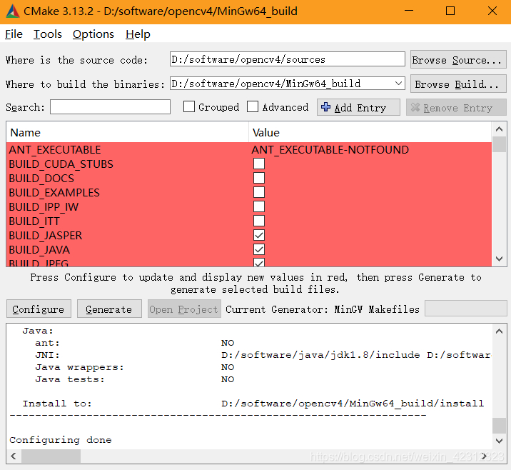The image size is (511, 470).
Task: Toggle BUILD_IPP_IW checkbox
Action: (x=259, y=206)
